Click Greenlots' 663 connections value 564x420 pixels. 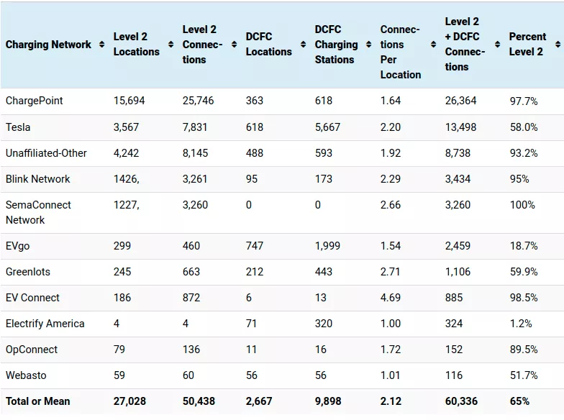[191, 272]
